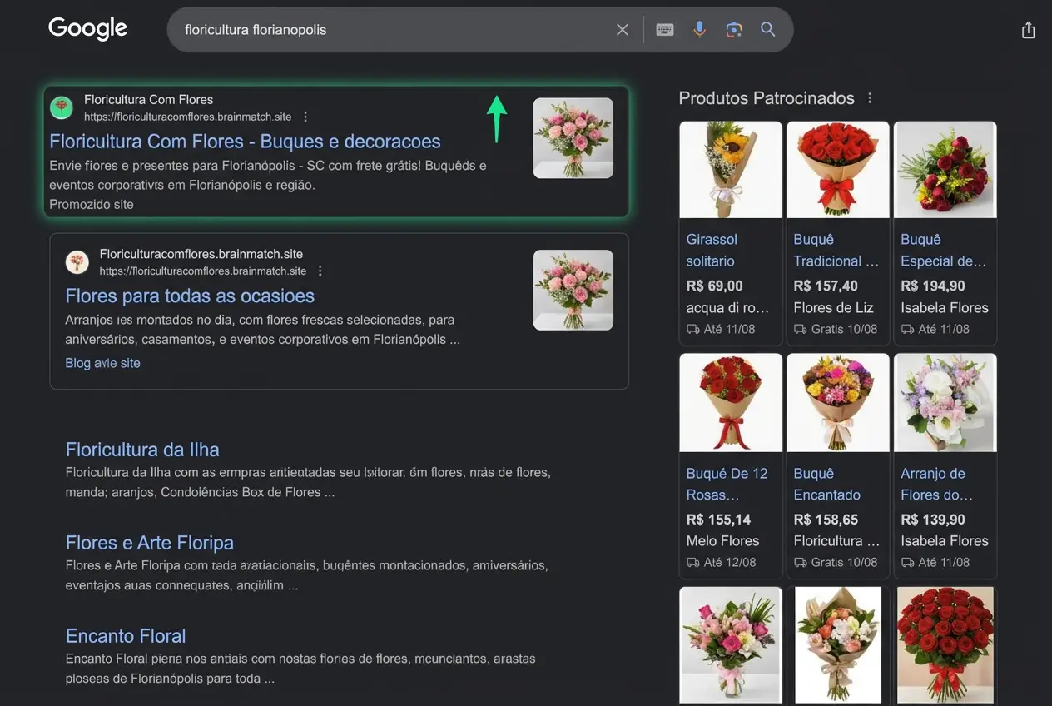Start voice search with microphone icon
The height and width of the screenshot is (706, 1052).
point(699,29)
